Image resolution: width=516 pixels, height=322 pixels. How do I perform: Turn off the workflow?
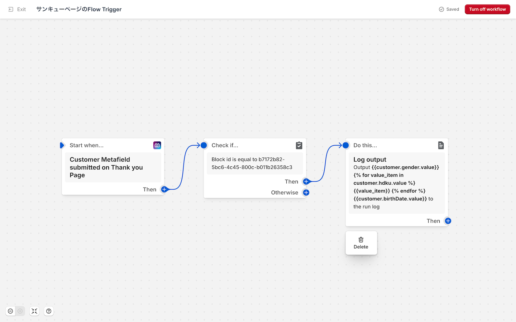[x=487, y=9]
